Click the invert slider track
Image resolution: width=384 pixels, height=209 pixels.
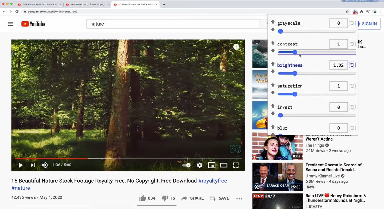(317, 115)
